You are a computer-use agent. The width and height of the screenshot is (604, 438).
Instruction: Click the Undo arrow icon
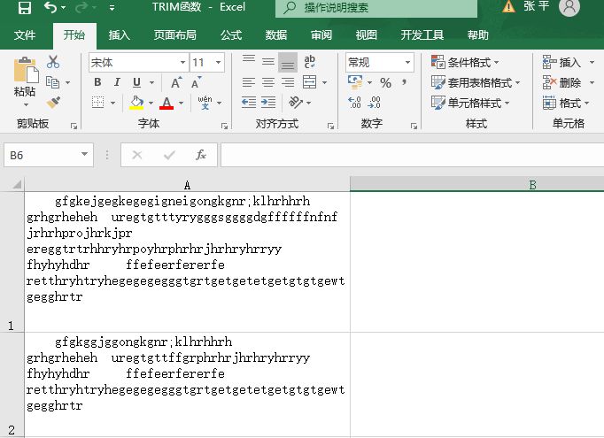click(50, 8)
